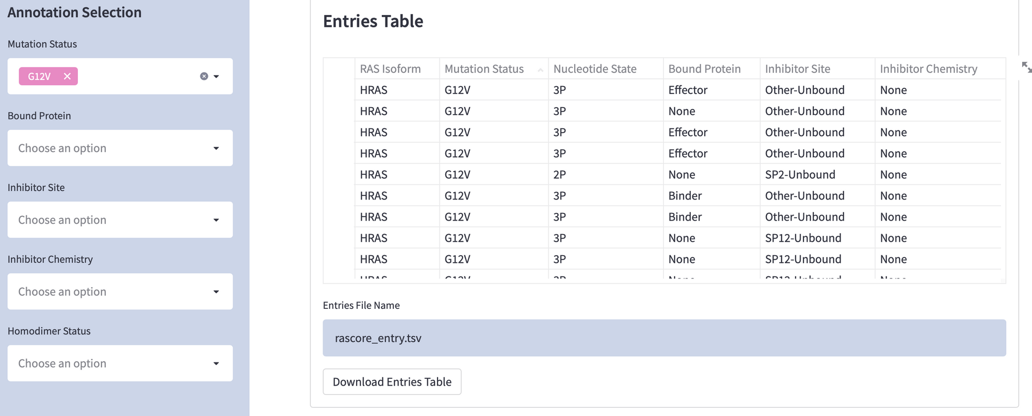Sort by RAS Isoform column header
The image size is (1032, 416).
tap(390, 69)
